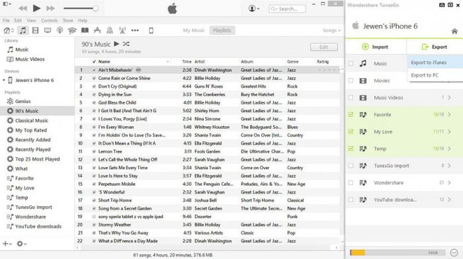Check the Music checkbox in TunesGo
The image size is (463, 259).
[351, 63]
